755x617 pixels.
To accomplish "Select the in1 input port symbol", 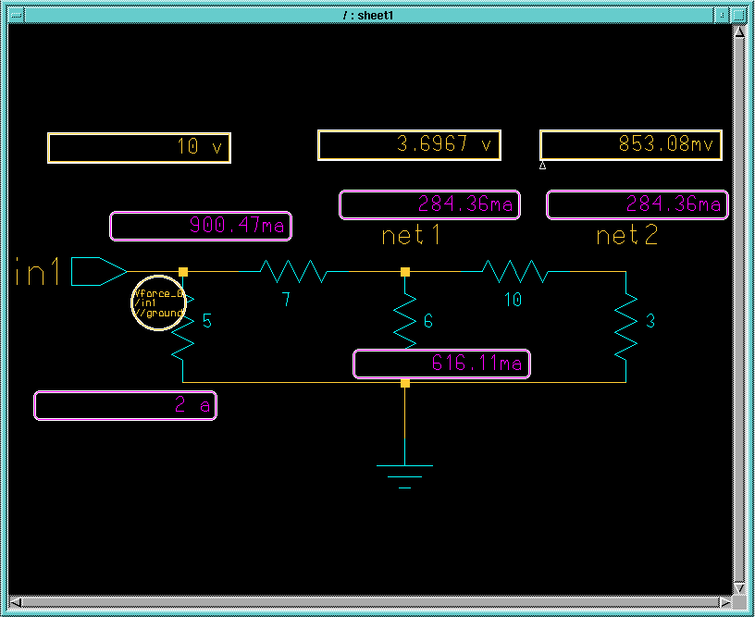I will pos(99,271).
